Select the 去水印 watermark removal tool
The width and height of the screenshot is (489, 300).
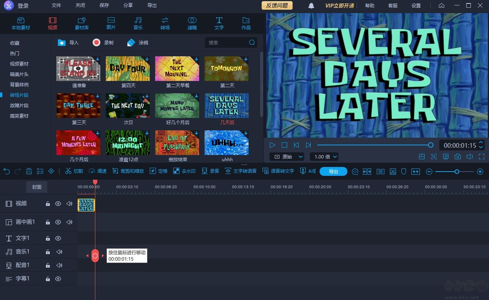pos(184,171)
